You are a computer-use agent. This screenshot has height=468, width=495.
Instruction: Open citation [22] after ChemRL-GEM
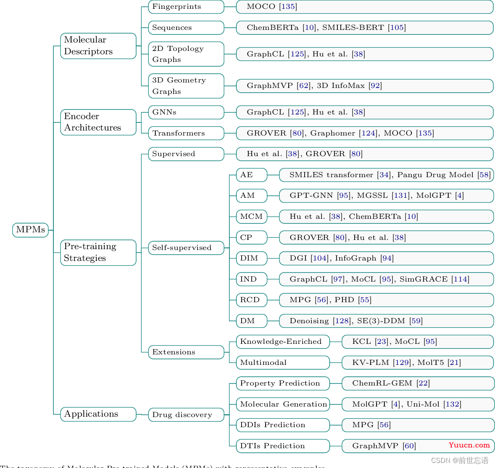[423, 383]
